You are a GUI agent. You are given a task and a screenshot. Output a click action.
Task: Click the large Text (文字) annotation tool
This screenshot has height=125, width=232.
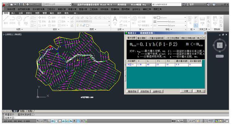pyautogui.click(x=115, y=20)
